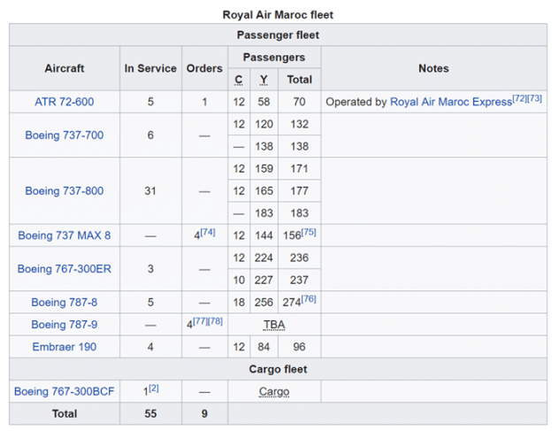The width and height of the screenshot is (559, 431).
Task: Open citation [76] beside total 274
Action: click(309, 299)
